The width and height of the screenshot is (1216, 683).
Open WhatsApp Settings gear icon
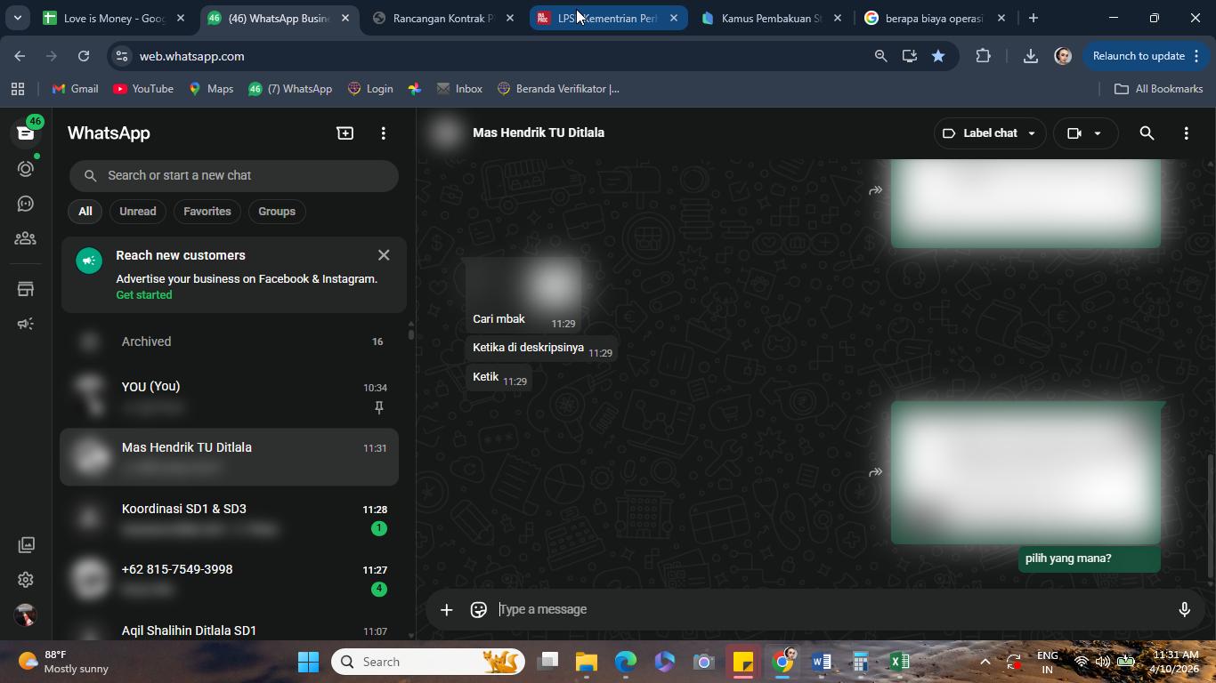(x=26, y=580)
